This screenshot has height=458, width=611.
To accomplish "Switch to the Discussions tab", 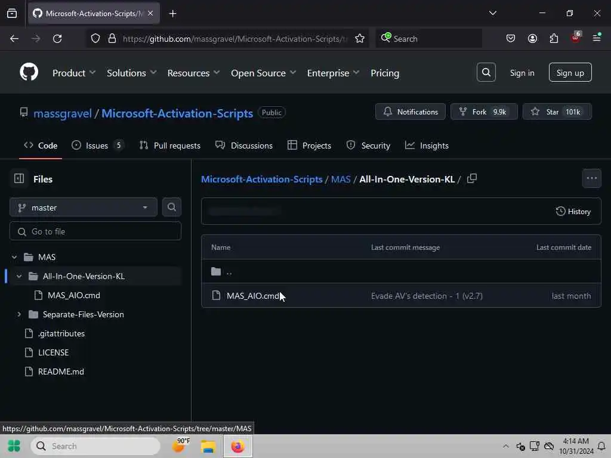I will click(244, 146).
